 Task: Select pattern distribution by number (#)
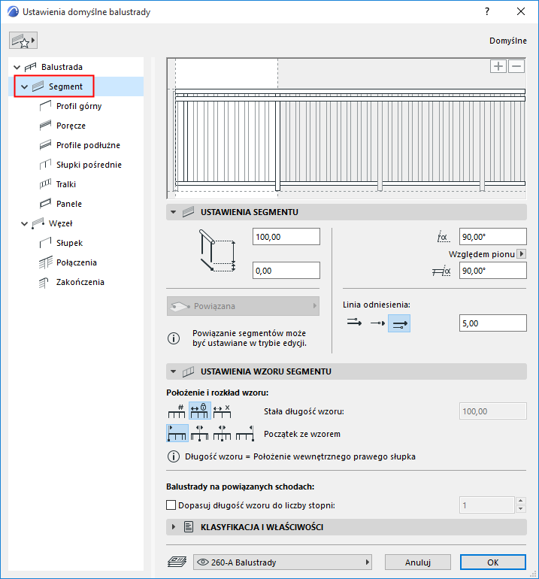tap(177, 411)
